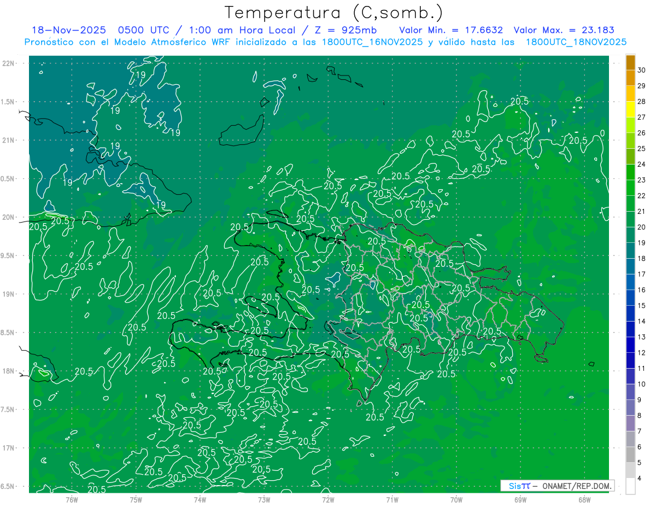Click the "1800UTC_18NOV2025" valid-until time
The image size is (656, 507).
coord(576,42)
